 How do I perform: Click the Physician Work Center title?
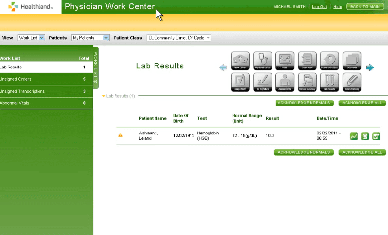110,7
